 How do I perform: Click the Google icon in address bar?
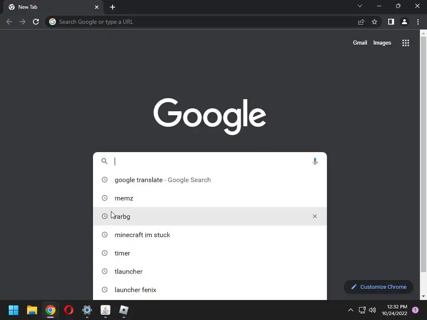53,22
